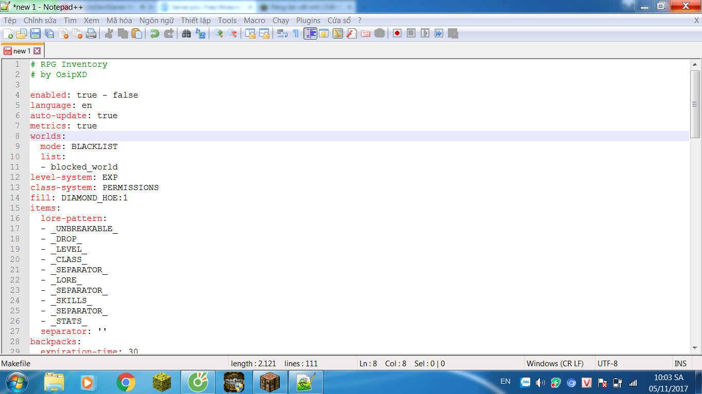Open Windows Explorer from the taskbar

pos(54,382)
